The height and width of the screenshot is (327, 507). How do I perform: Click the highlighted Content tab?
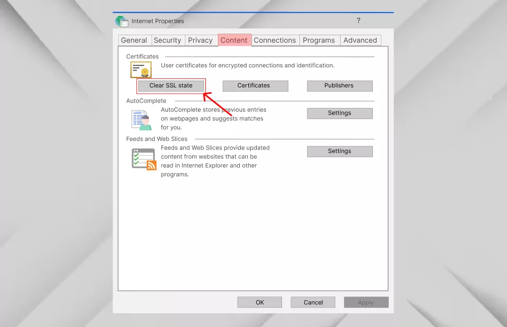pos(234,40)
